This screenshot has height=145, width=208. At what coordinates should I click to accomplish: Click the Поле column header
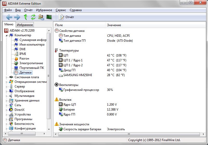(80, 25)
